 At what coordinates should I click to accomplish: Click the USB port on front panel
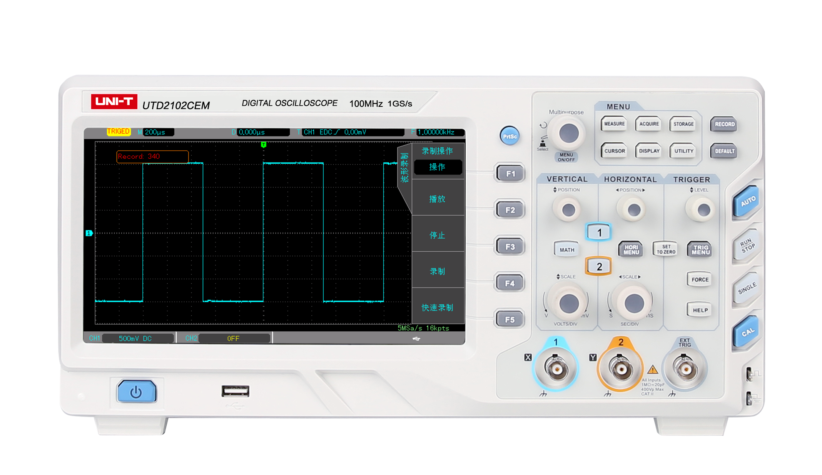click(235, 391)
